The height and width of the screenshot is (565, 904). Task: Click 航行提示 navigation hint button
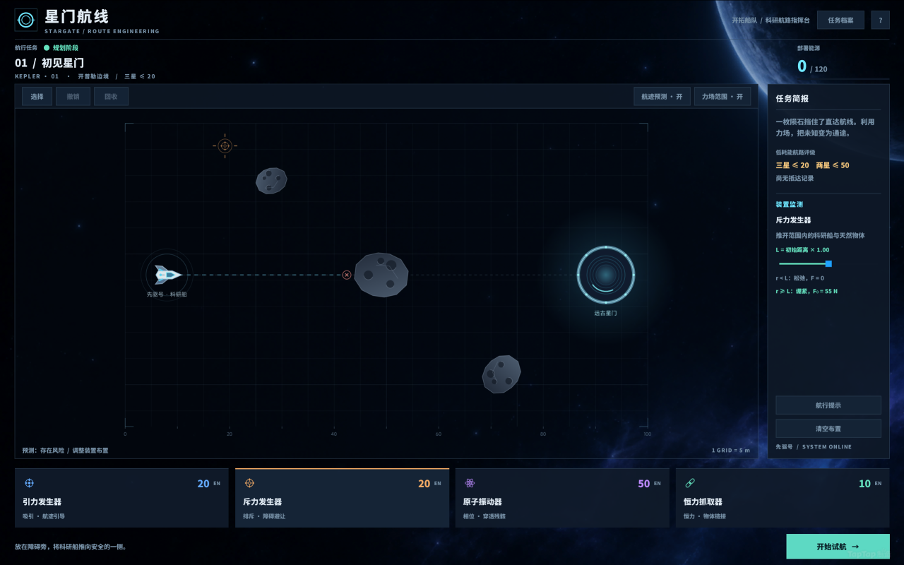(828, 405)
